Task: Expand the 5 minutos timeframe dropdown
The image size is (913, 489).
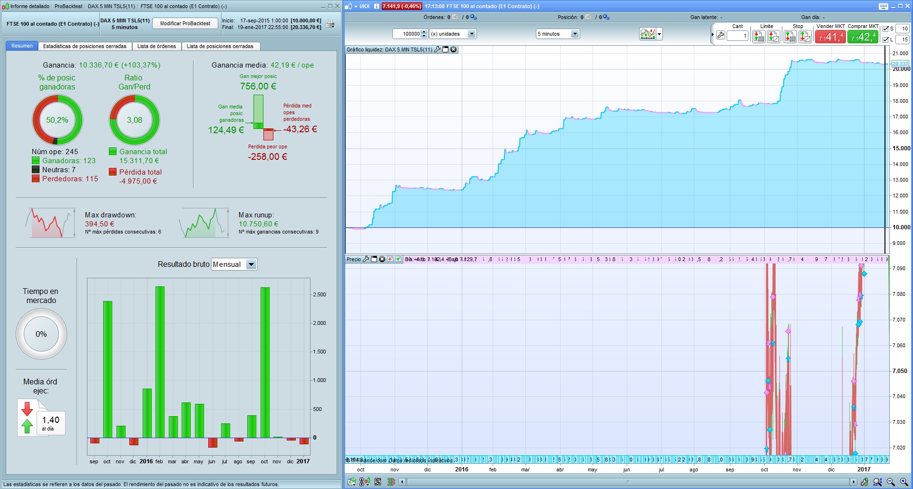Action: tap(575, 34)
